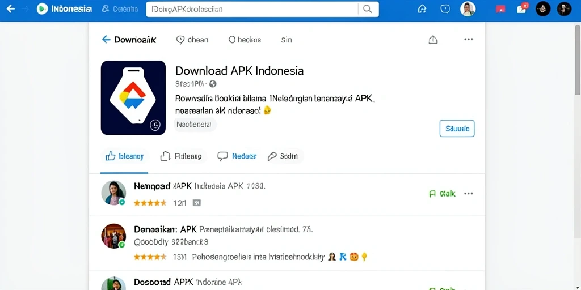Click star rating on first review
Viewport: 581px width, 290px height.
pos(150,203)
